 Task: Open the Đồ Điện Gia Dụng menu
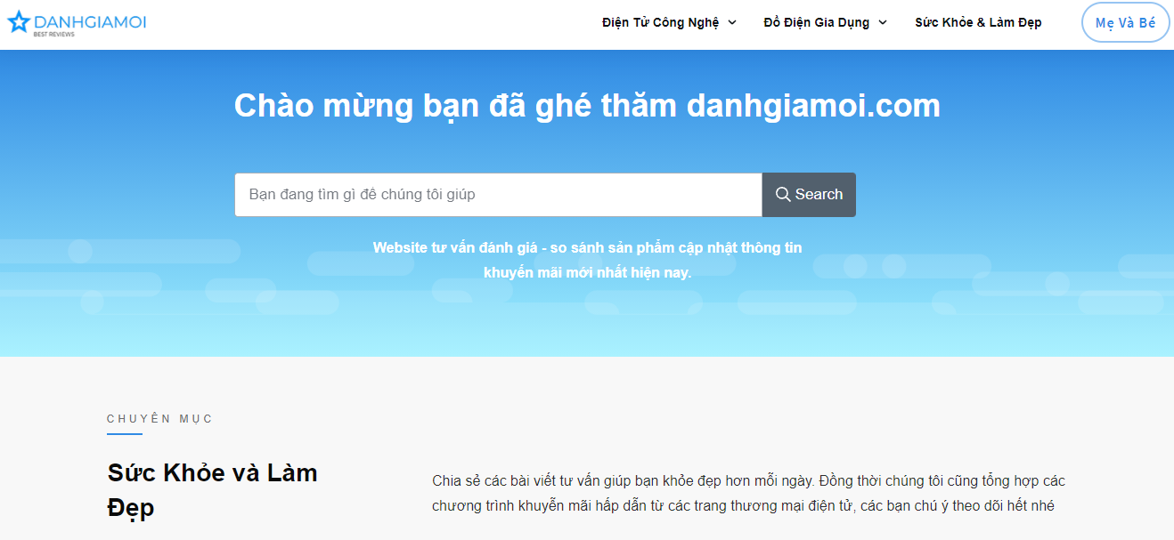pos(816,22)
